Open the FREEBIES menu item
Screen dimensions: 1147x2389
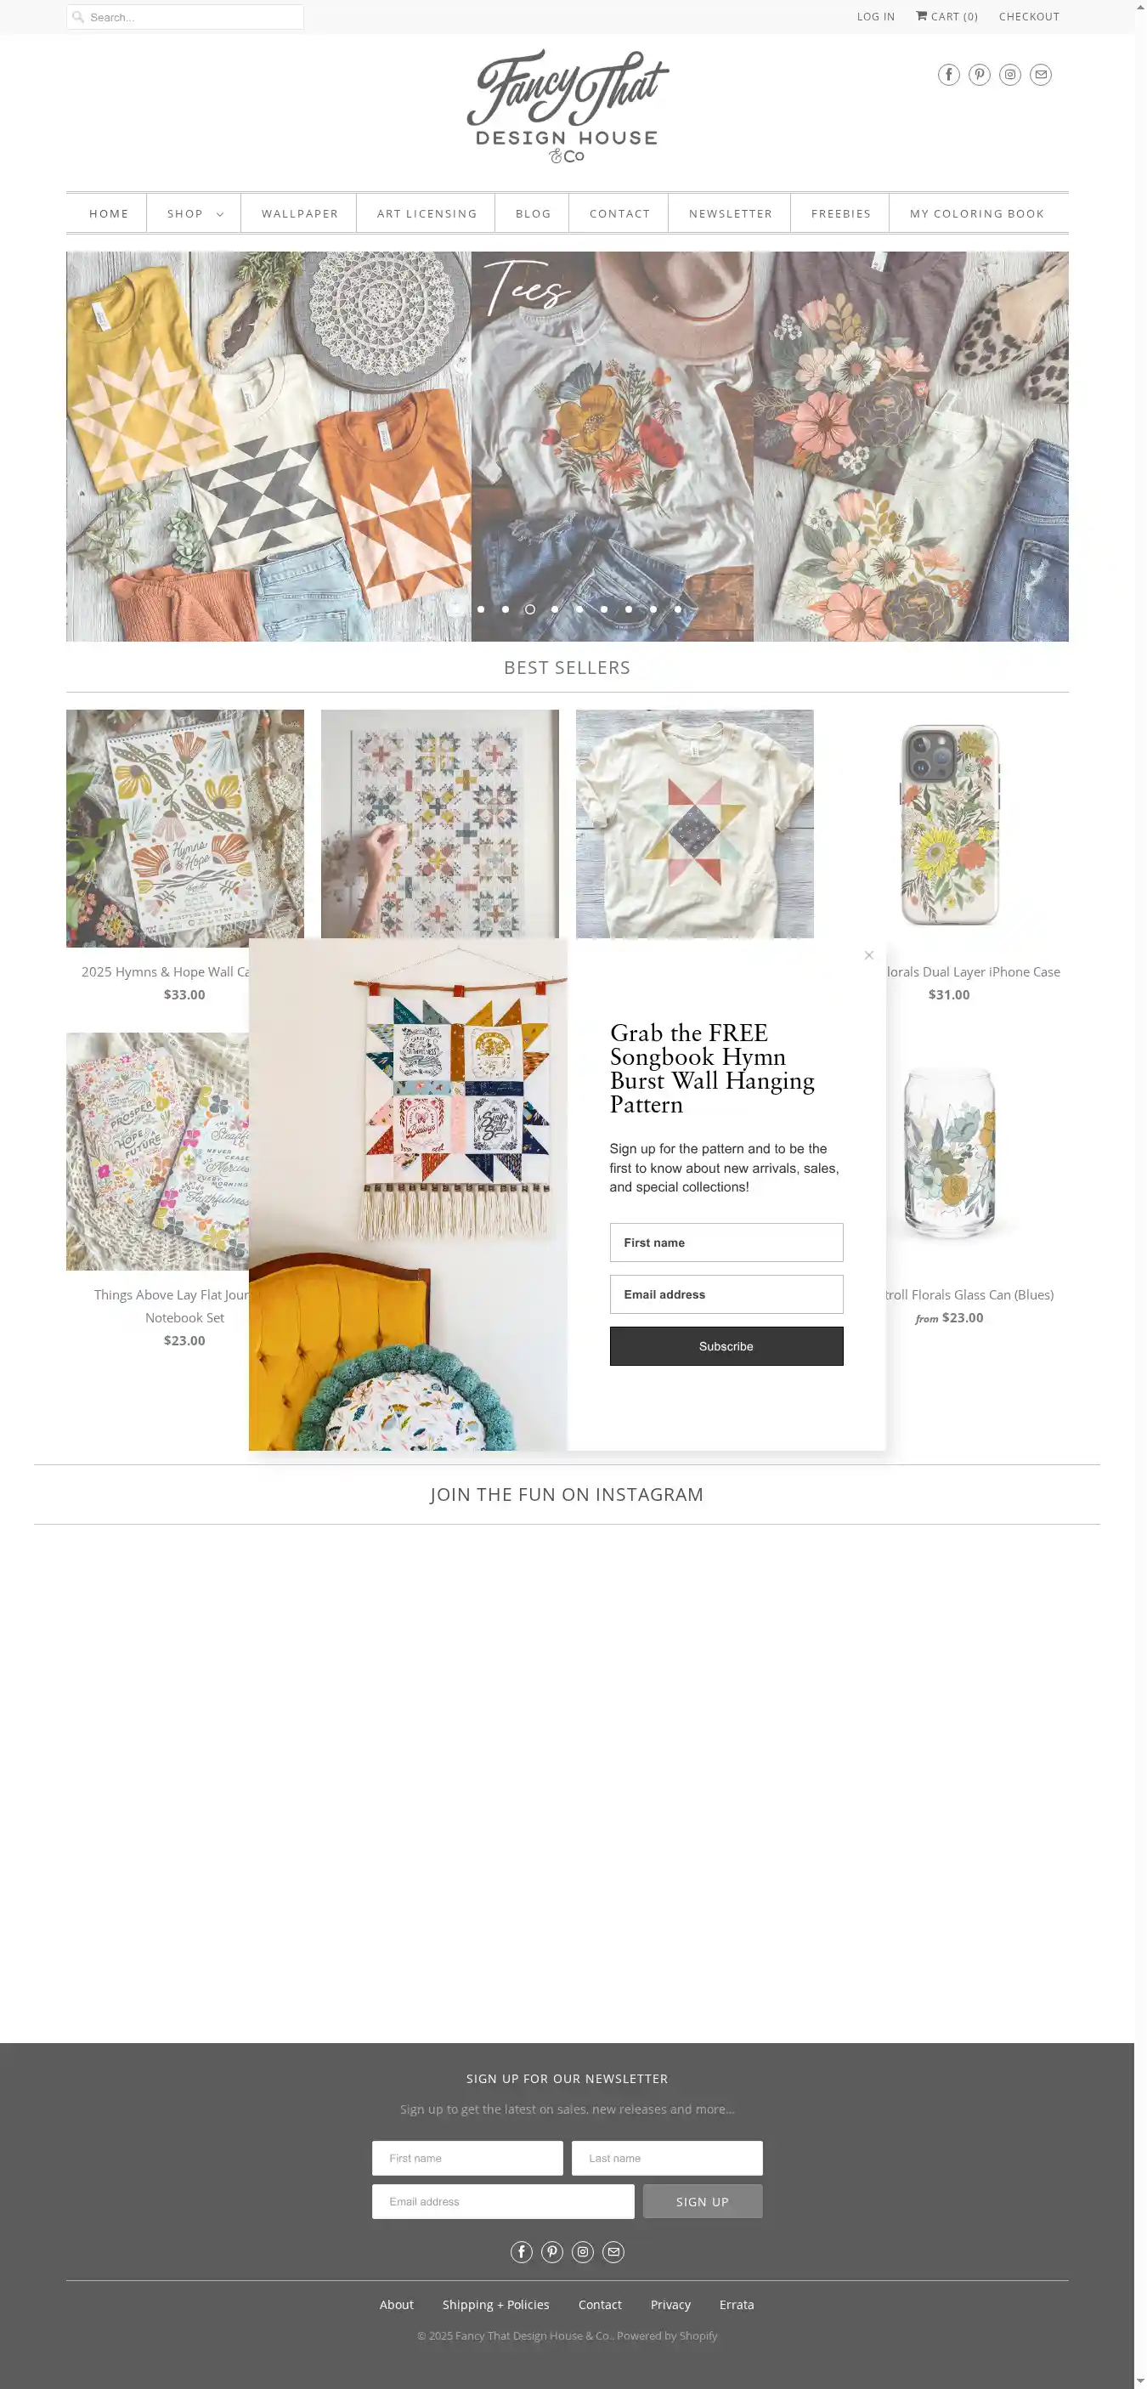click(x=841, y=213)
